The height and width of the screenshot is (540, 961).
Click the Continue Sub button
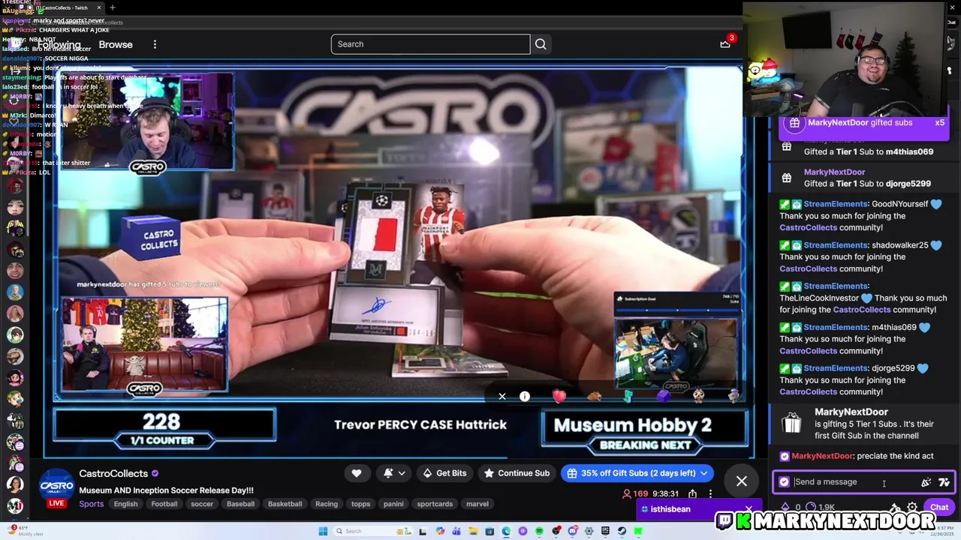[x=517, y=473]
